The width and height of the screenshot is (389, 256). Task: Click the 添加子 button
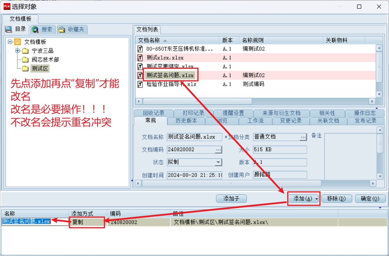(231, 199)
